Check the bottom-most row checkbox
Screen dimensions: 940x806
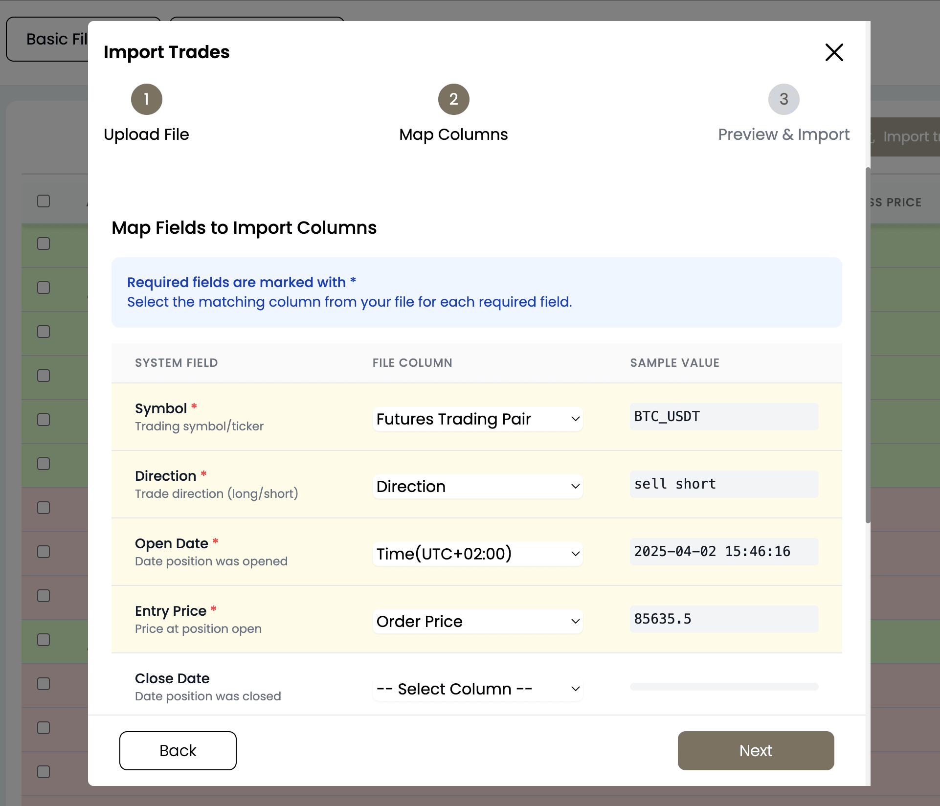pyautogui.click(x=44, y=772)
